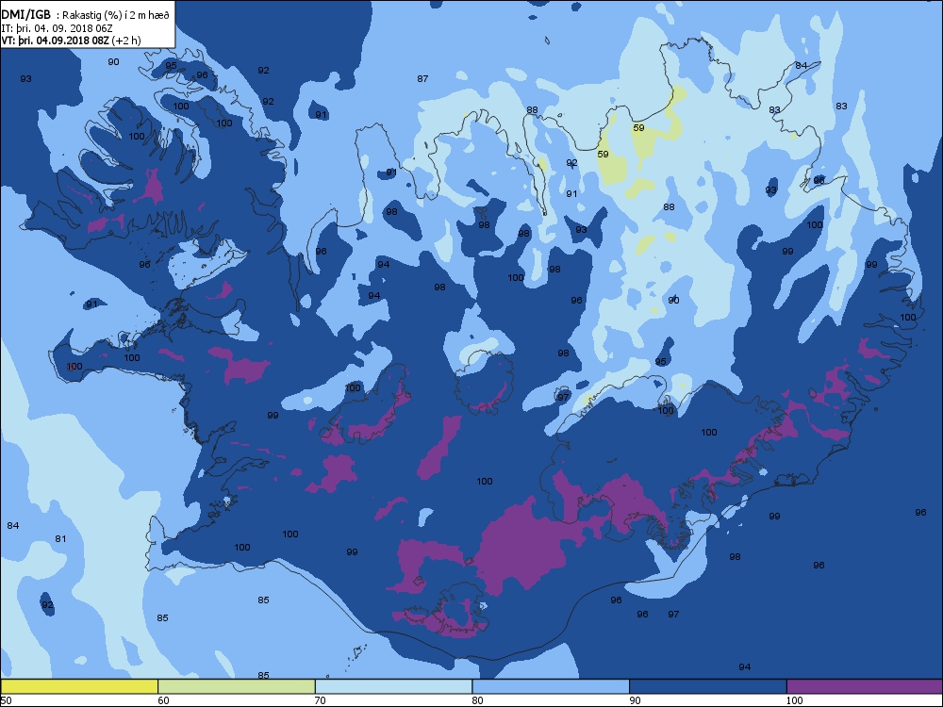Click the legend scale label '60'
943x707 pixels.
coord(163,700)
